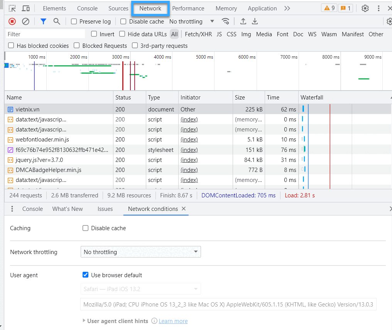Switch to the Performance tab
The width and height of the screenshot is (392, 330).
(188, 8)
